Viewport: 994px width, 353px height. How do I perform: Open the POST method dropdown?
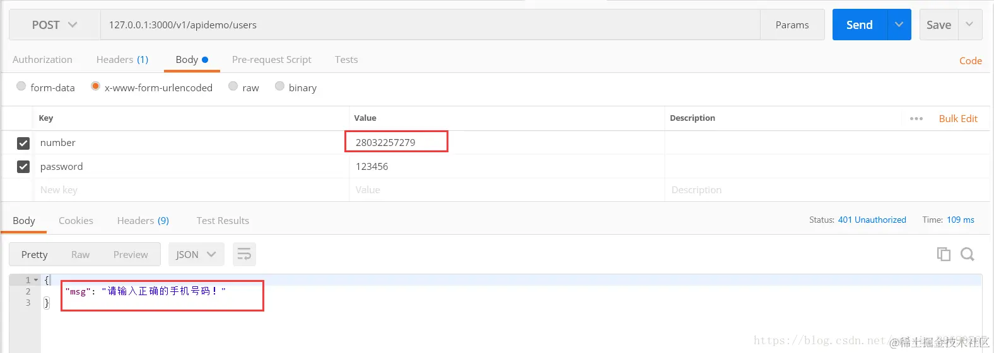coord(55,25)
